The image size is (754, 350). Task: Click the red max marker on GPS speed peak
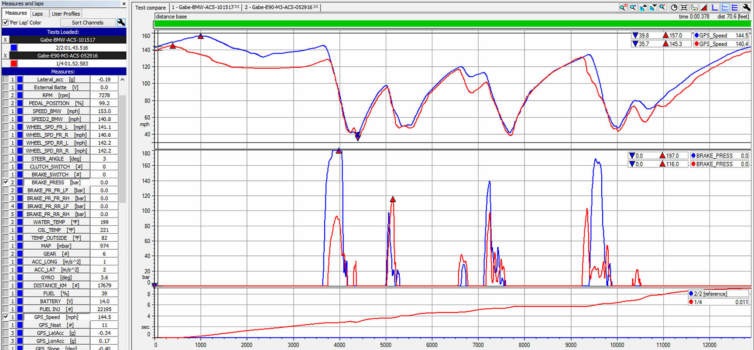201,36
